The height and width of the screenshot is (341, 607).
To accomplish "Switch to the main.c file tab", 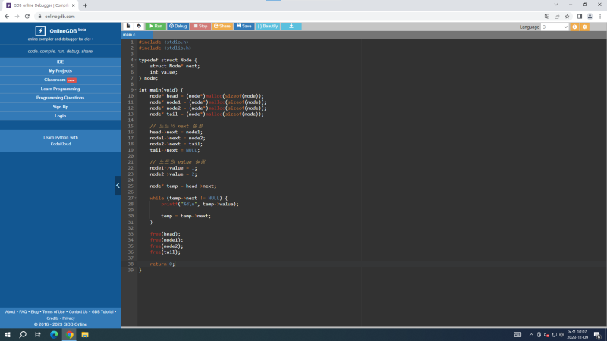I will click(129, 35).
